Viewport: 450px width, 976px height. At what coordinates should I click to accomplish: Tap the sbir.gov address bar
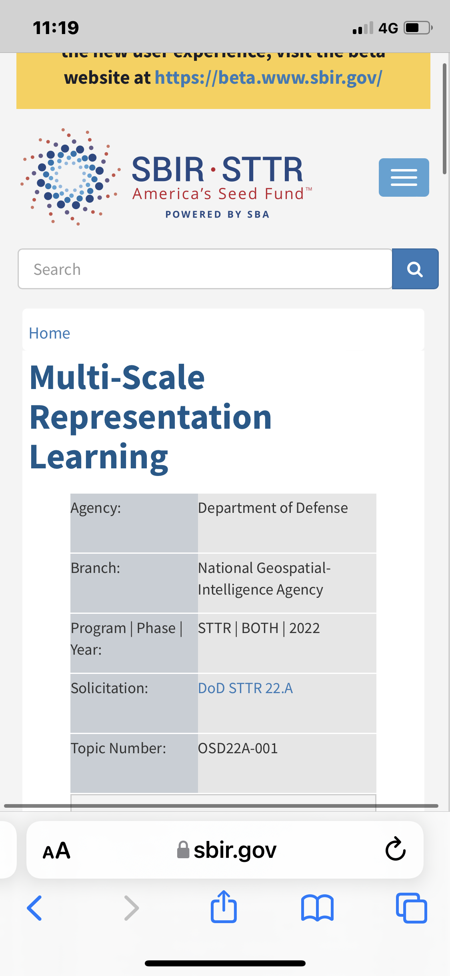pos(225,850)
